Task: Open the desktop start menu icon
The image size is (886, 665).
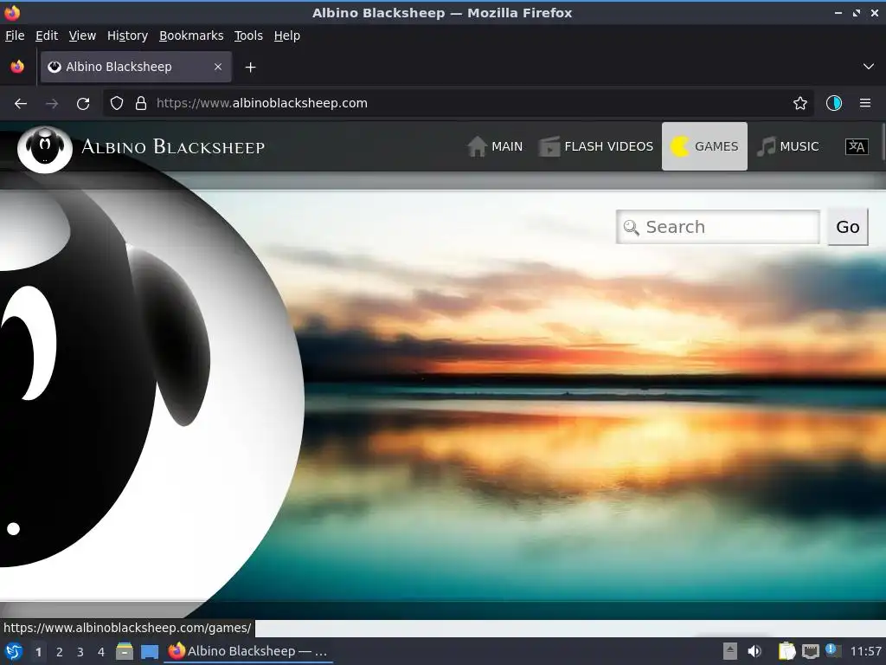Action: pyautogui.click(x=14, y=651)
